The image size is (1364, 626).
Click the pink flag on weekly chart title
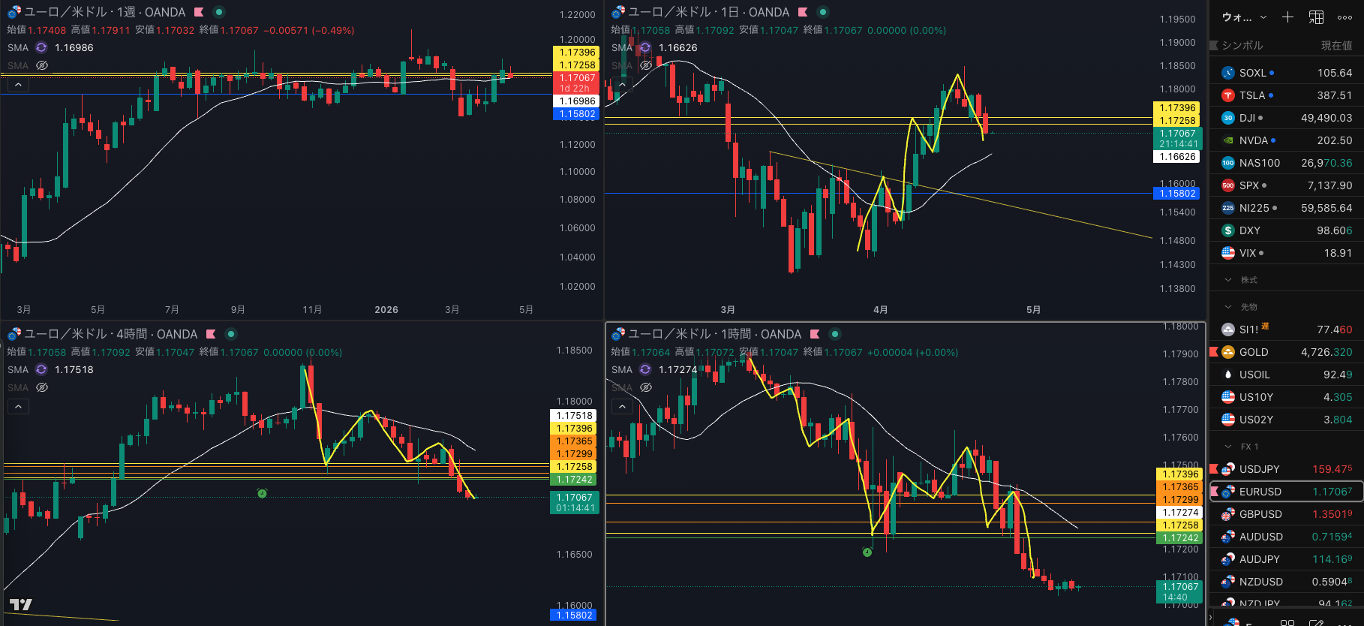pyautogui.click(x=199, y=12)
